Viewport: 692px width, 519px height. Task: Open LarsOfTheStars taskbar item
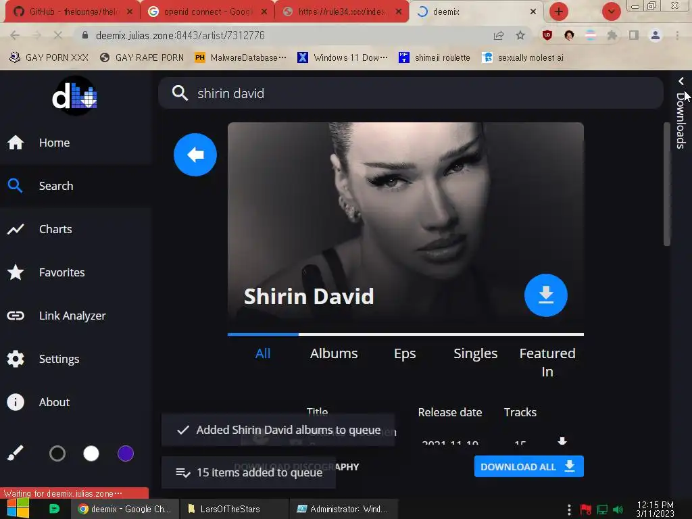pos(234,509)
